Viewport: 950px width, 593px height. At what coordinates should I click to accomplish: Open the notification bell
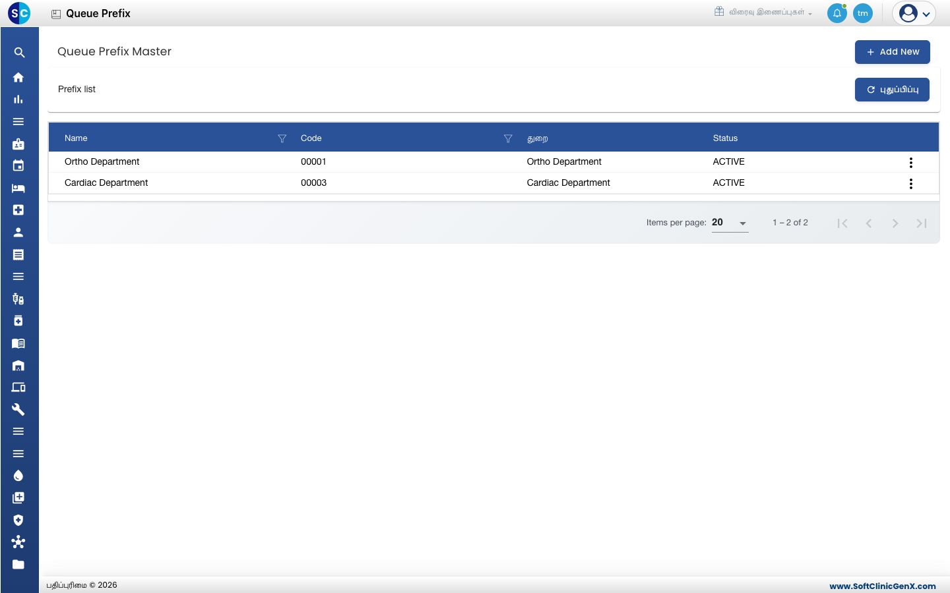click(837, 13)
